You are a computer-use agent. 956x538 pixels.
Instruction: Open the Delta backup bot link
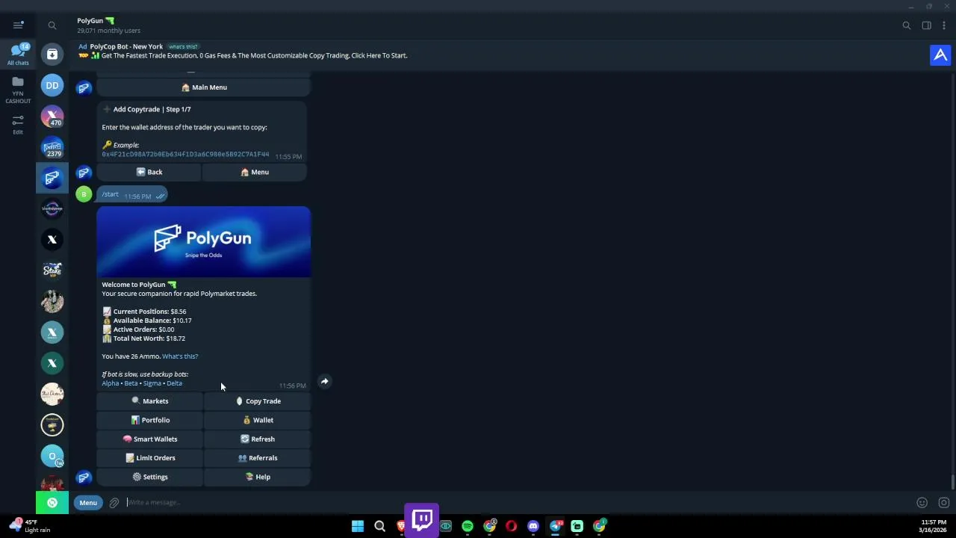tap(174, 383)
